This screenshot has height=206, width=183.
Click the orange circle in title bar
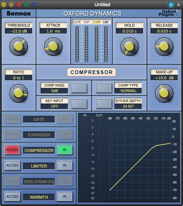[11, 5]
